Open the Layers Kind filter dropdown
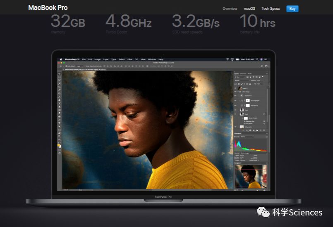333x227 pixels. [240, 77]
